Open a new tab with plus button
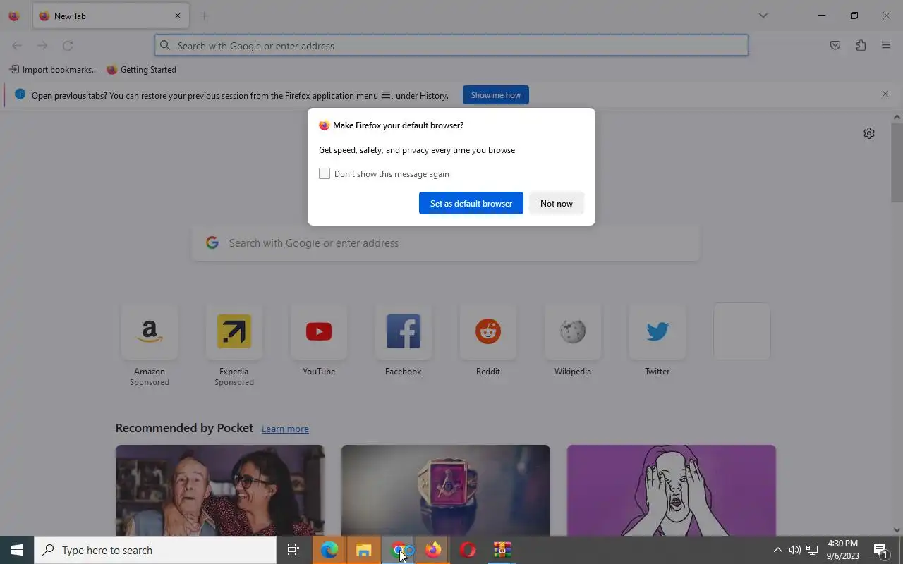 [x=205, y=16]
